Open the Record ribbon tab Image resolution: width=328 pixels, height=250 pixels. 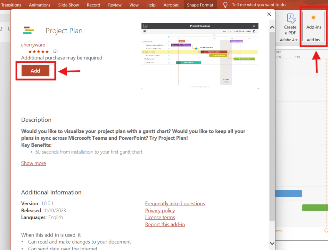[x=93, y=5]
